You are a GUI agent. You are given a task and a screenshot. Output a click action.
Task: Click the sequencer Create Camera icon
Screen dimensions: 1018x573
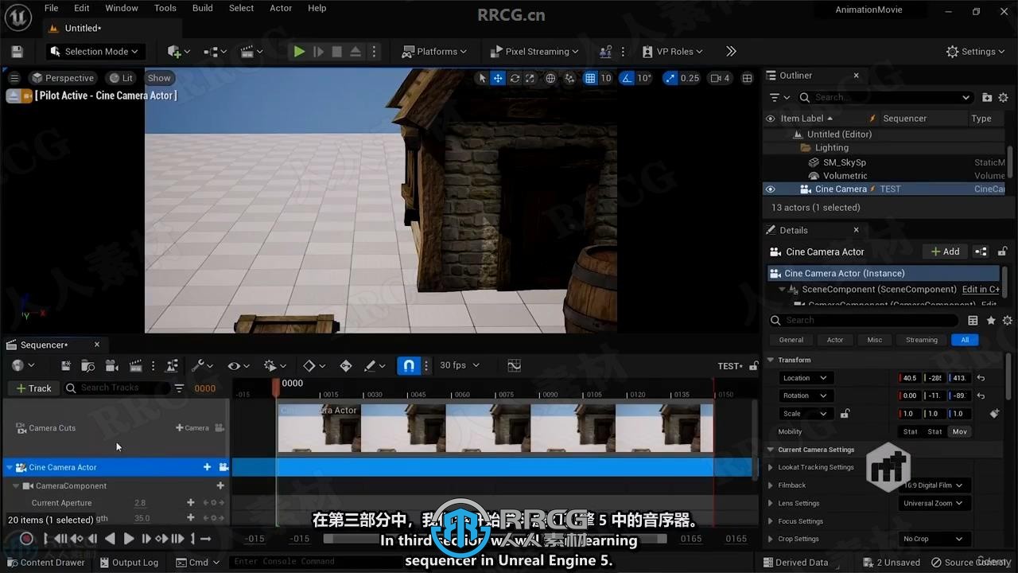(112, 366)
